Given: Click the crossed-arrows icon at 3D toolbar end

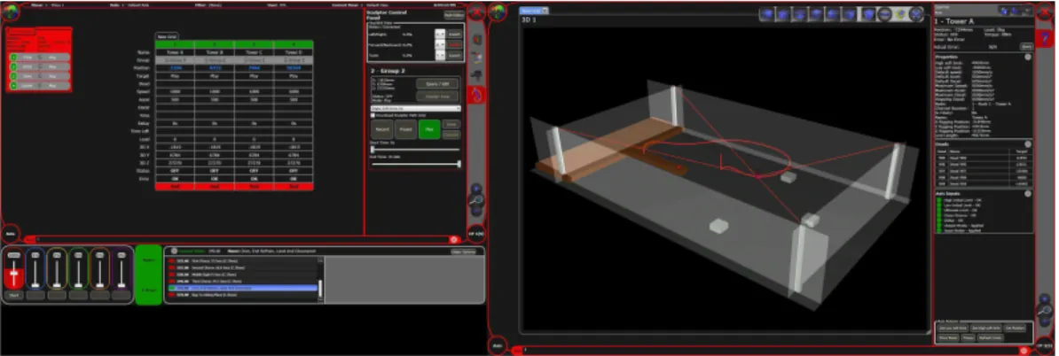Looking at the screenshot, I should (916, 13).
